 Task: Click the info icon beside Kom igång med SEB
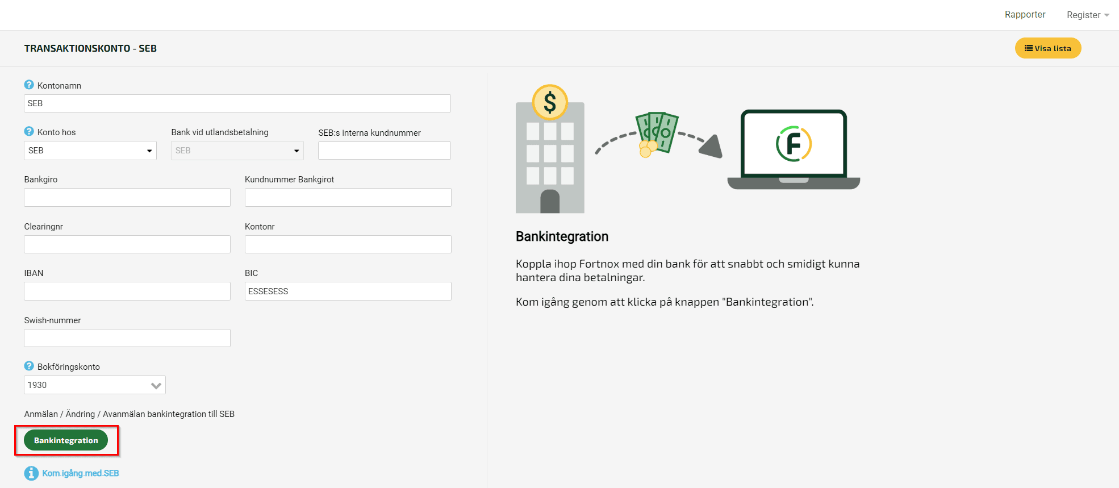tap(31, 473)
